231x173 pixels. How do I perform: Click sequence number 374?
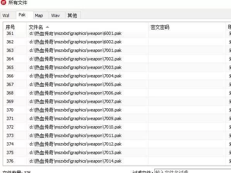10,144
